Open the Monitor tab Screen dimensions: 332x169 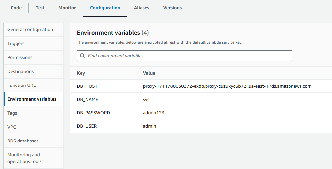(x=67, y=8)
